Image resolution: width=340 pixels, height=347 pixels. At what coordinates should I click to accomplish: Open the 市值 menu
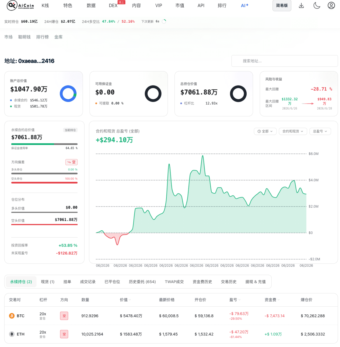(x=180, y=5)
